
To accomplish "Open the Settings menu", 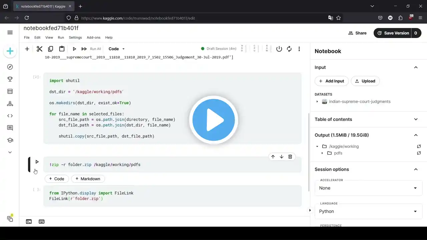I will (75, 38).
